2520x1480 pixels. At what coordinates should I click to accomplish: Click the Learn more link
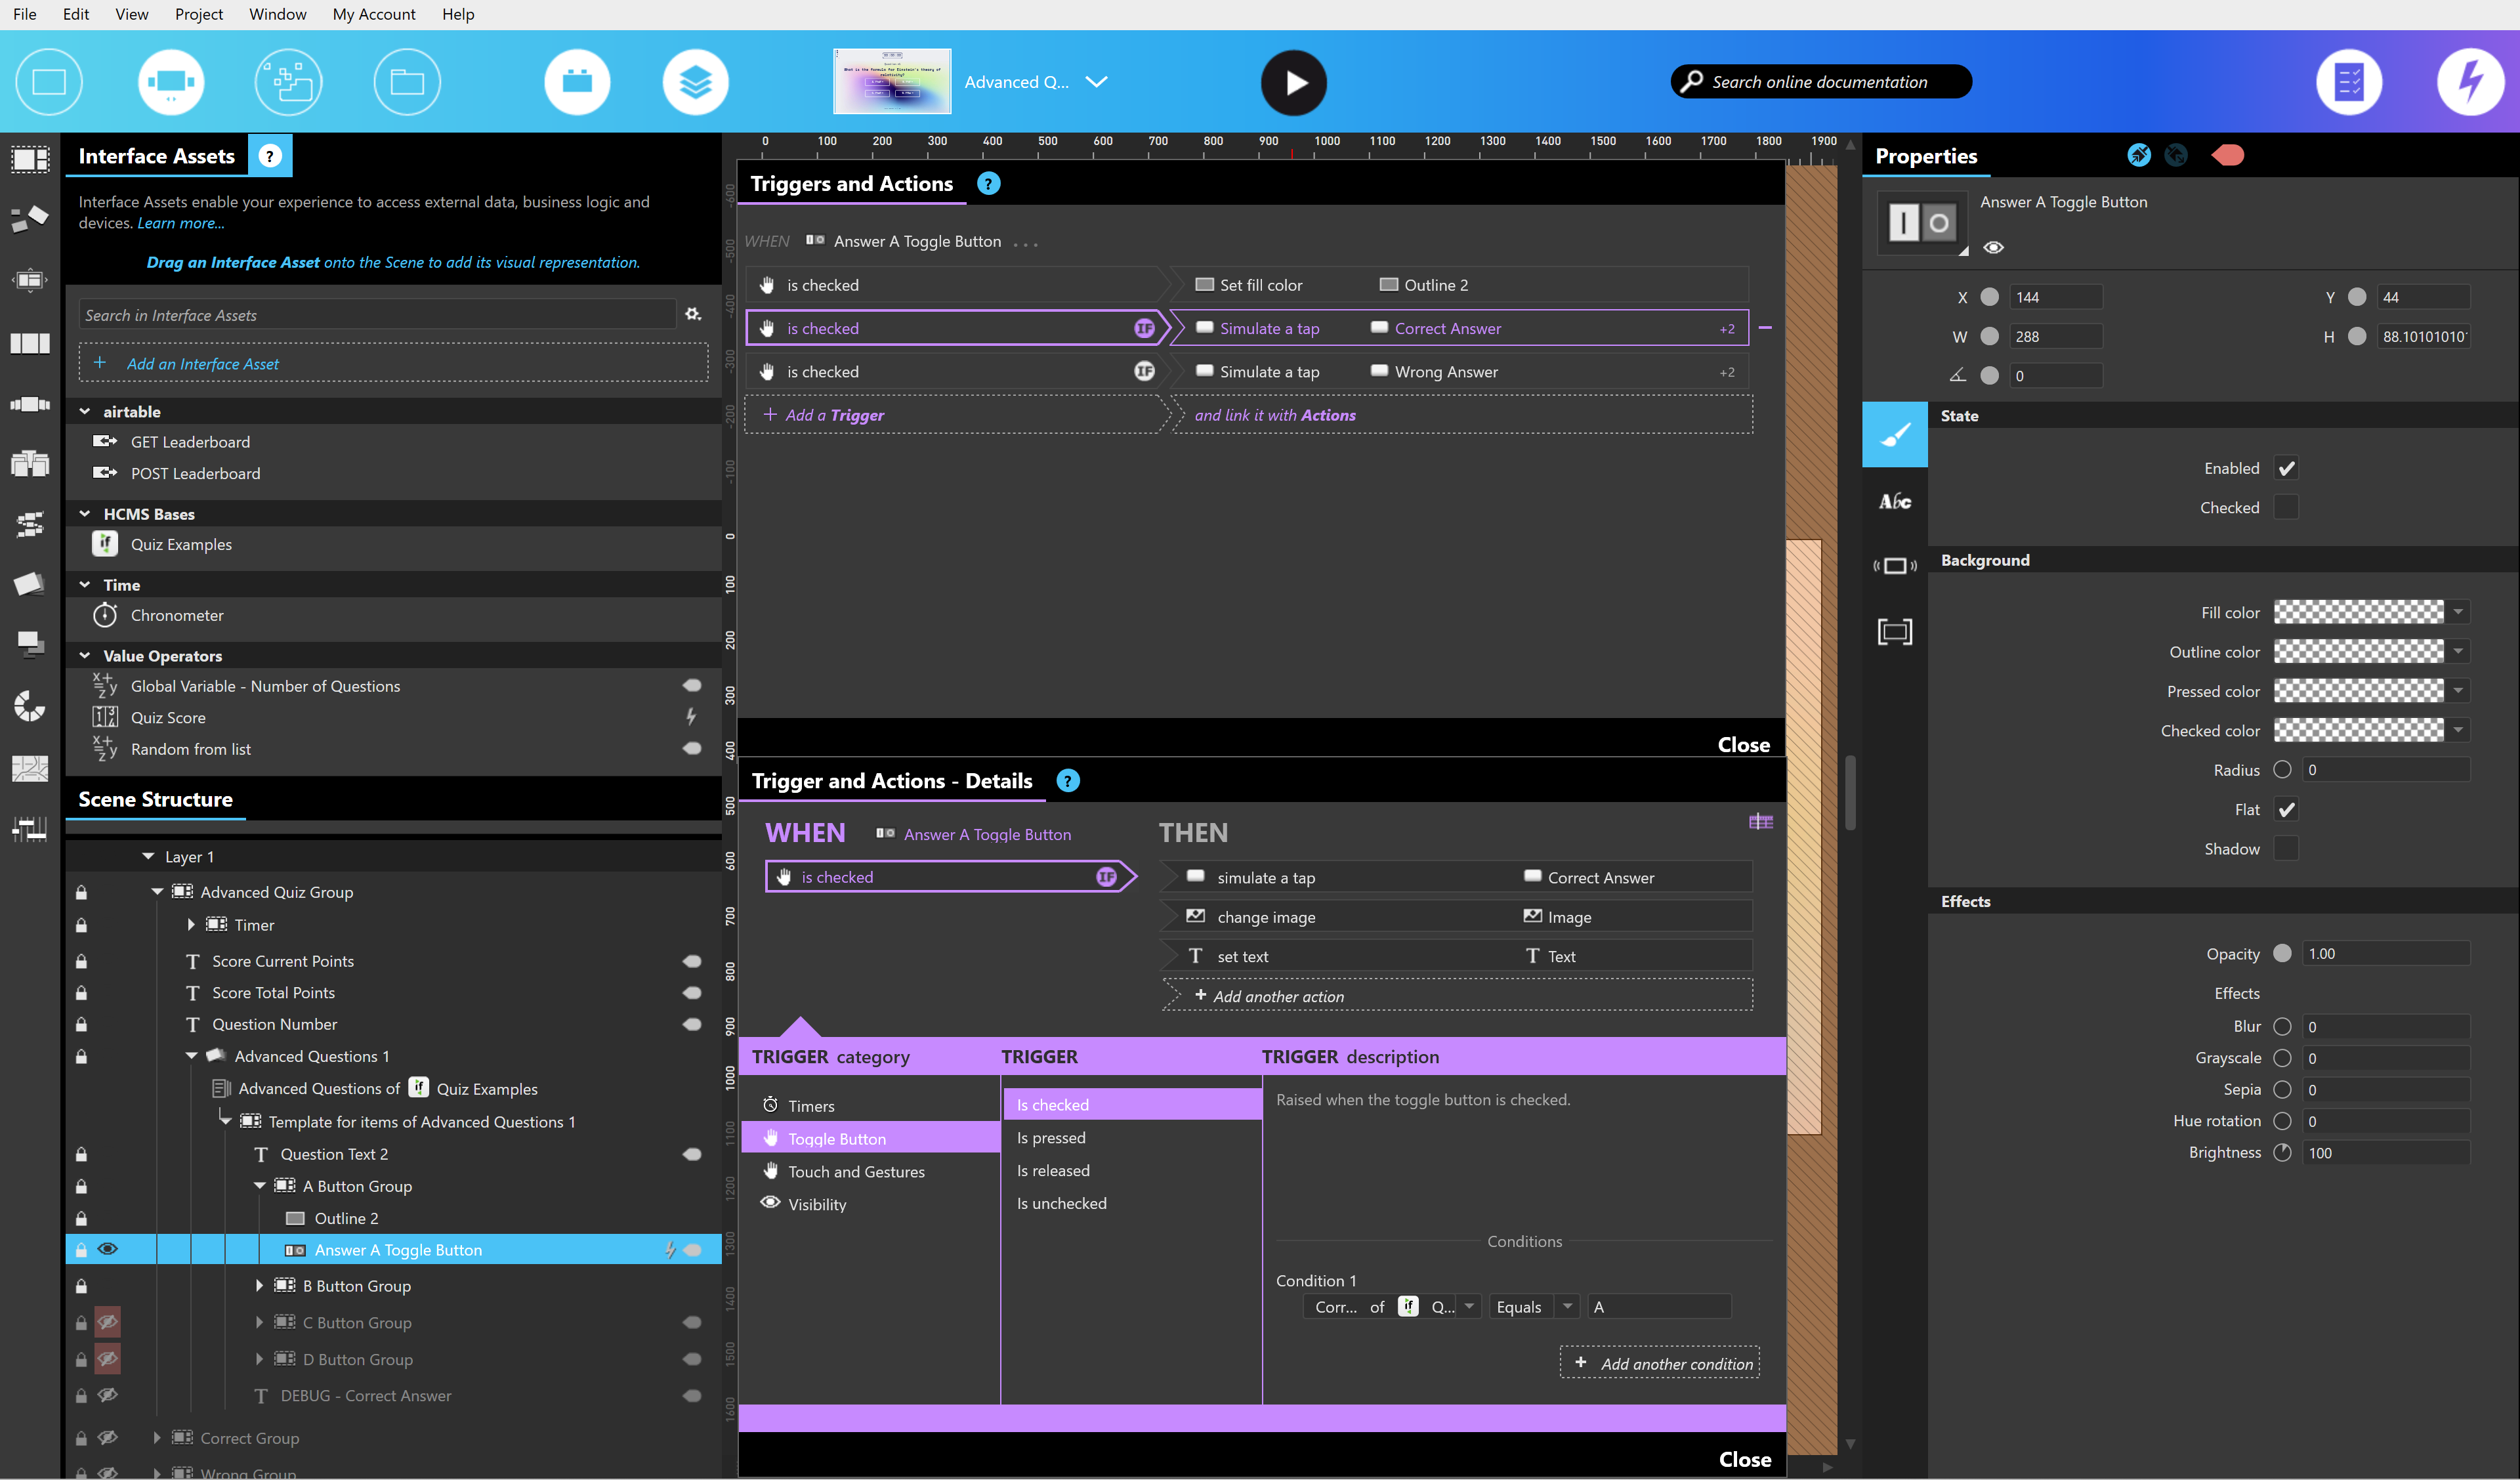(x=180, y=223)
